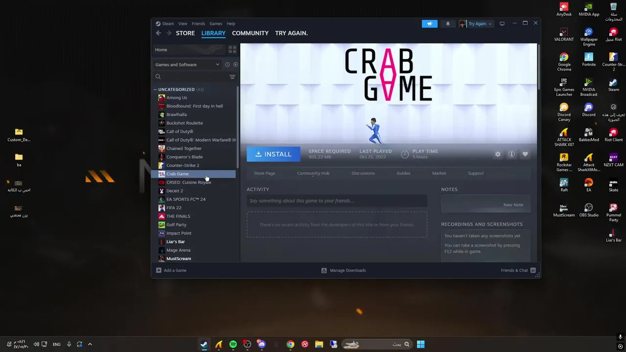Open the Friends & Chat icon
The image size is (626, 352).
[533, 270]
